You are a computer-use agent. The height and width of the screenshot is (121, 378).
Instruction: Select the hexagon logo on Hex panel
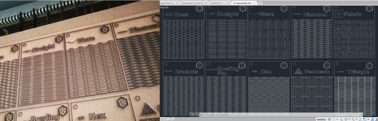point(284,65)
